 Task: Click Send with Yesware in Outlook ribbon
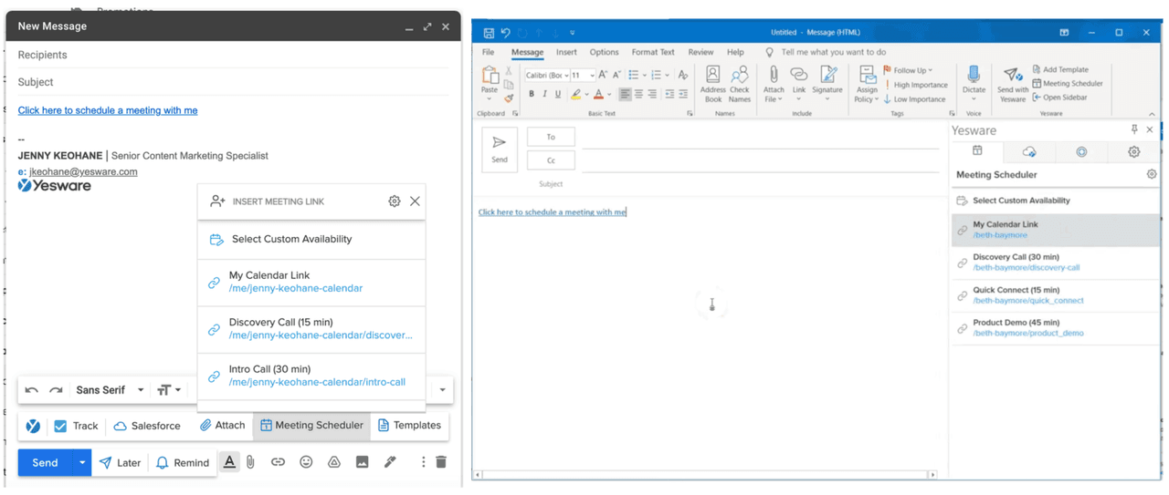click(x=1012, y=85)
